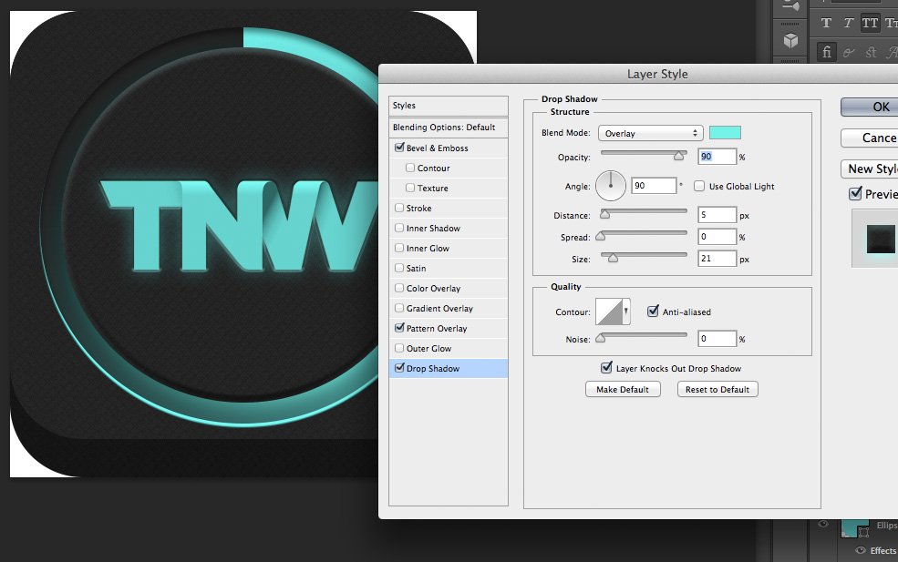Focus the Spread value field
The height and width of the screenshot is (562, 898).
coord(717,236)
